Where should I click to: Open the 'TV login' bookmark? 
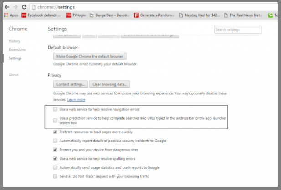click(x=76, y=15)
